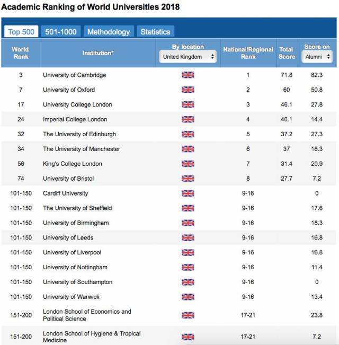Select Cambridge's total score 71.8

coord(287,75)
